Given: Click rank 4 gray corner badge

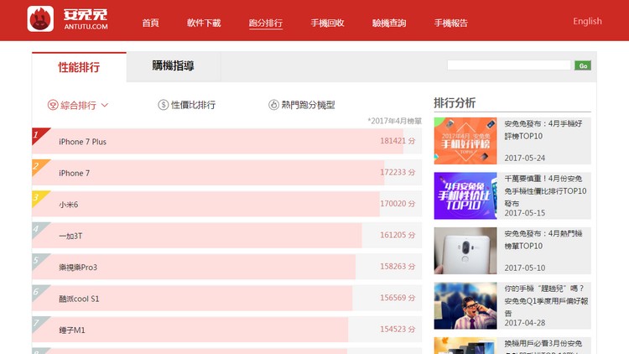Looking at the screenshot, I should click(x=39, y=228).
